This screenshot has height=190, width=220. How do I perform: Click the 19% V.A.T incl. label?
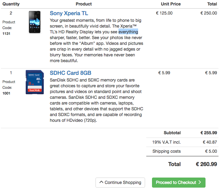click(x=167, y=142)
